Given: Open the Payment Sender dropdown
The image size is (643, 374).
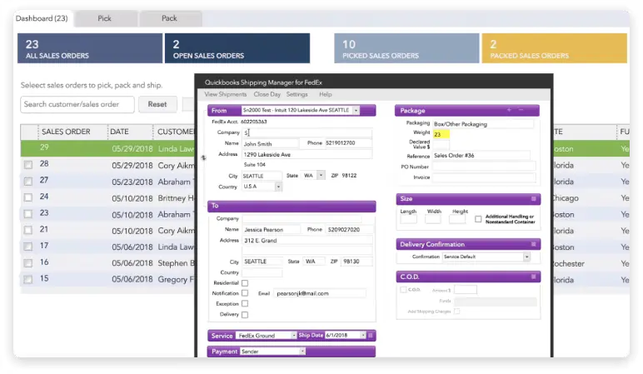Looking at the screenshot, I should (x=302, y=352).
